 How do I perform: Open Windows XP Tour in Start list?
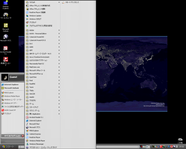coord(9,103)
